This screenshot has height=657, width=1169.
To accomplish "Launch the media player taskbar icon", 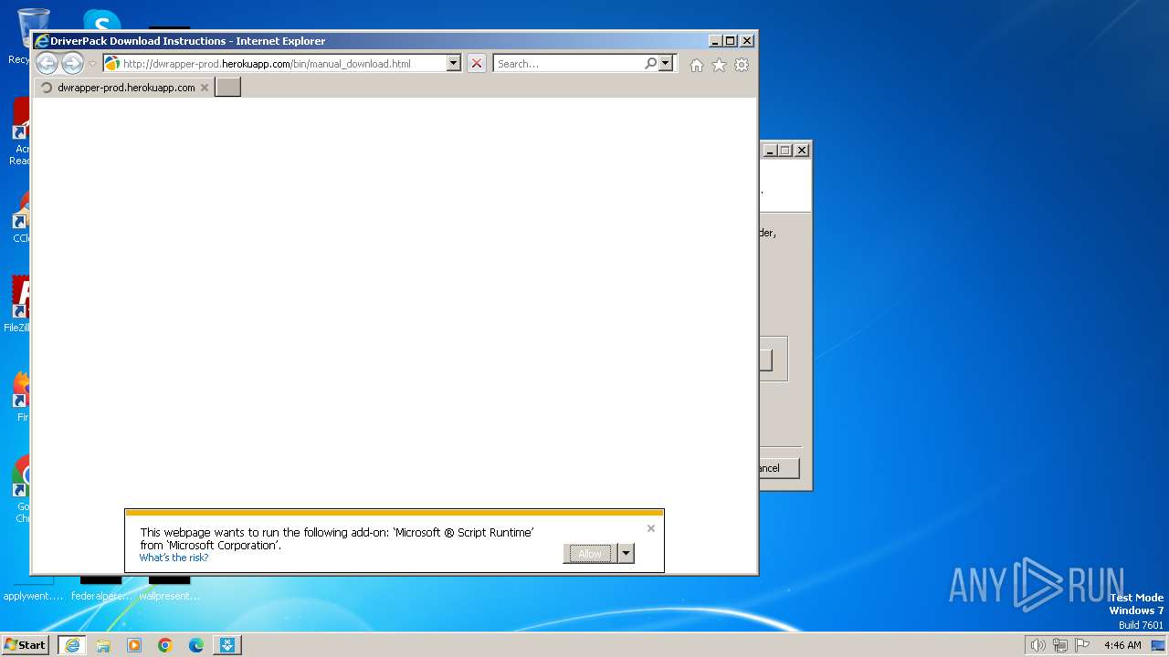I will pos(134,645).
